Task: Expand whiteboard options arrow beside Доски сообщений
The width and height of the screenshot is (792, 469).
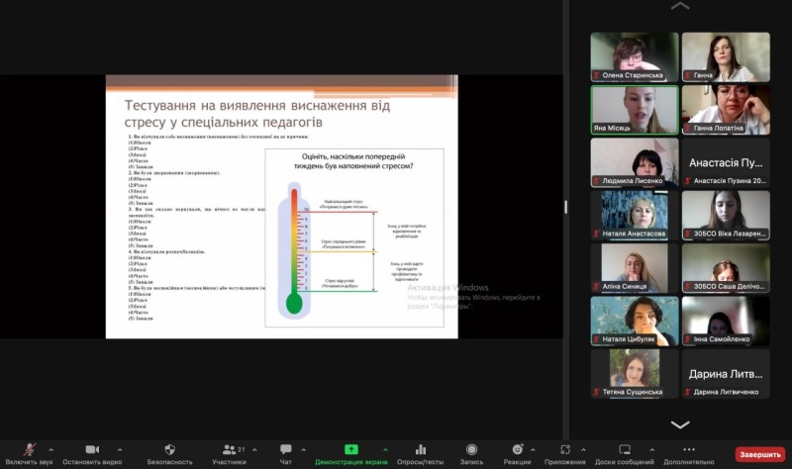Action: tap(652, 449)
